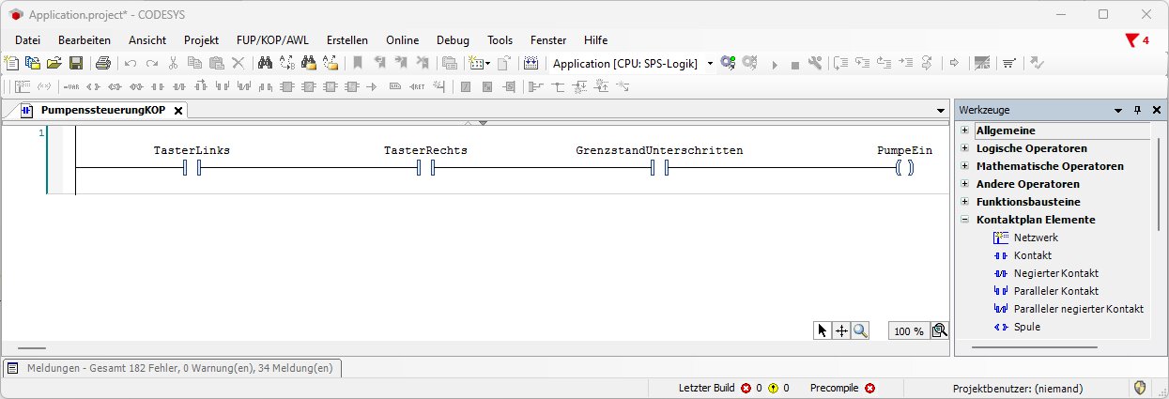Image resolution: width=1169 pixels, height=399 pixels.
Task: Select the arrow selection tool in editor corner
Action: (x=823, y=330)
